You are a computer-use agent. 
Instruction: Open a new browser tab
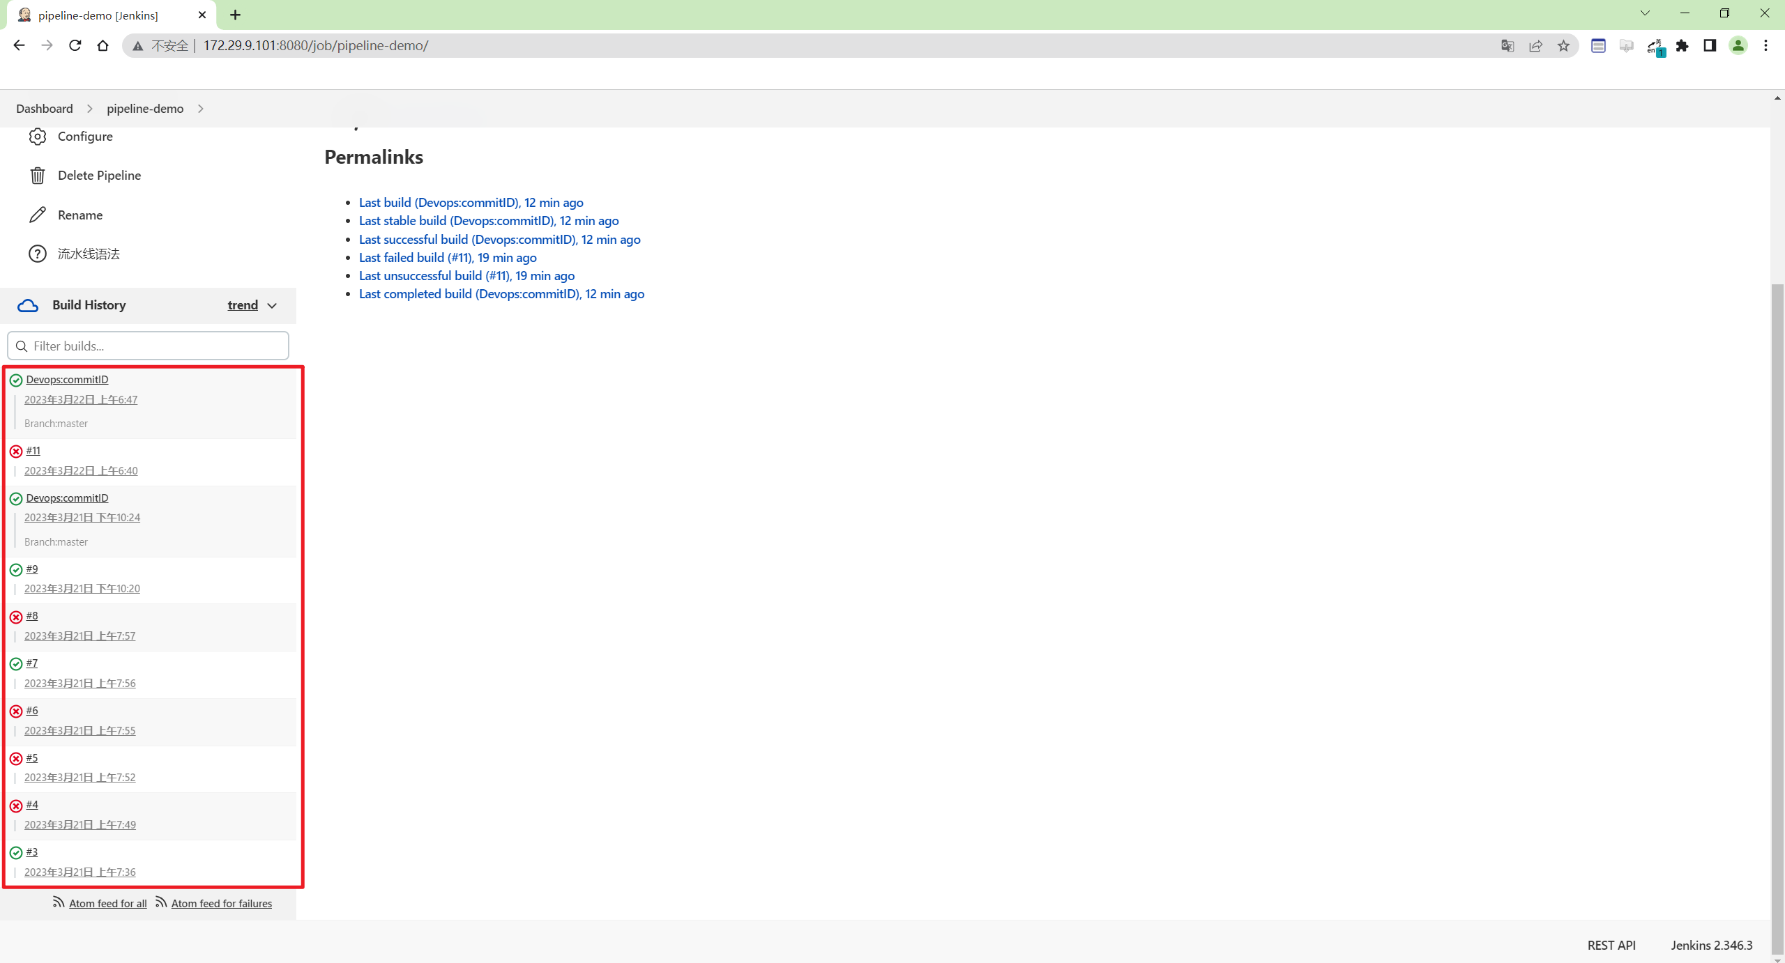click(235, 15)
